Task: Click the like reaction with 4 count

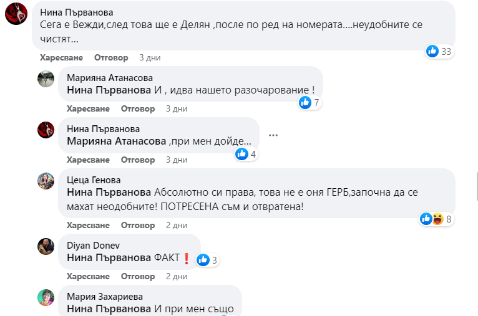Action: click(246, 154)
